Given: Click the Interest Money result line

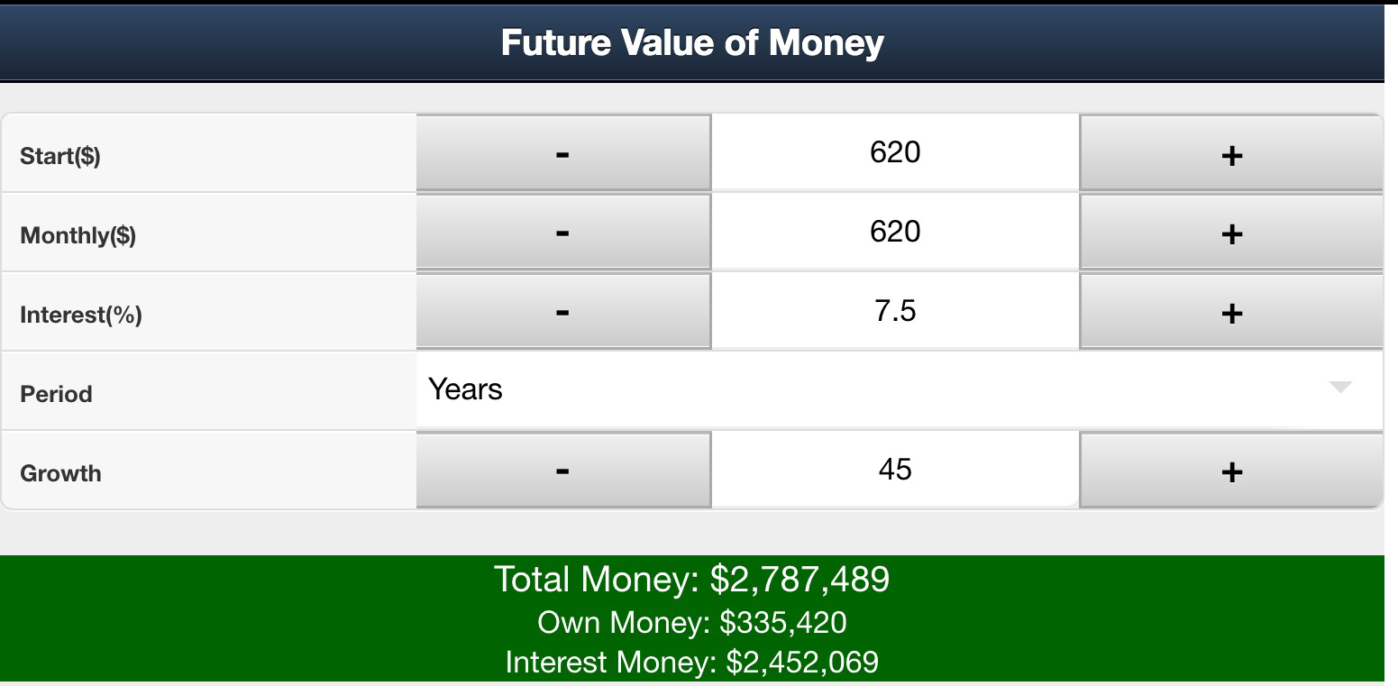Looking at the screenshot, I should [x=691, y=662].
